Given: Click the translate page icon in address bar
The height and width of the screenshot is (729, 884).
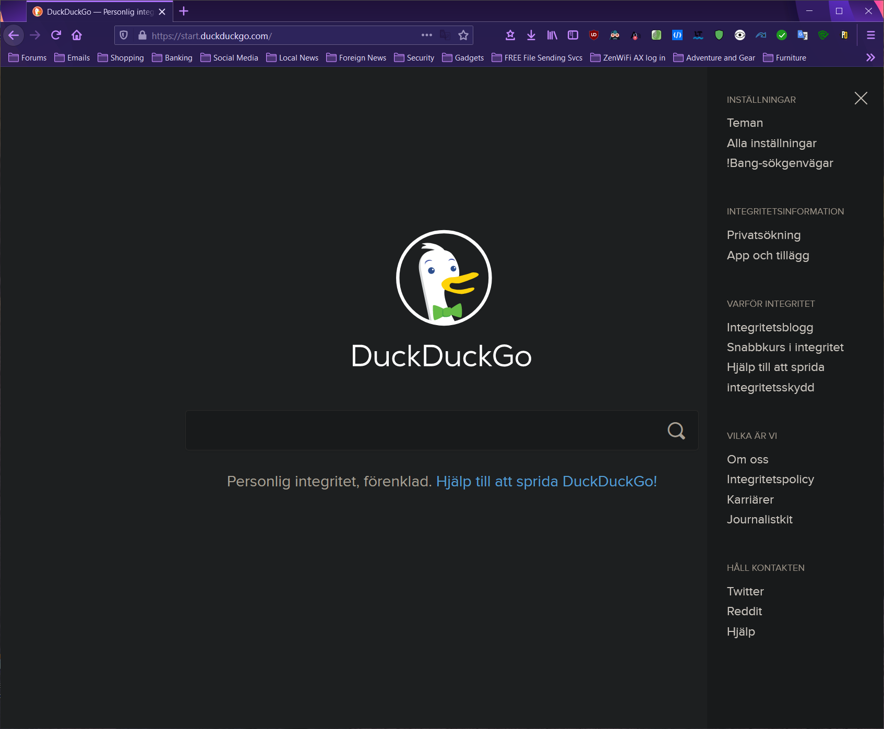Looking at the screenshot, I should point(445,35).
